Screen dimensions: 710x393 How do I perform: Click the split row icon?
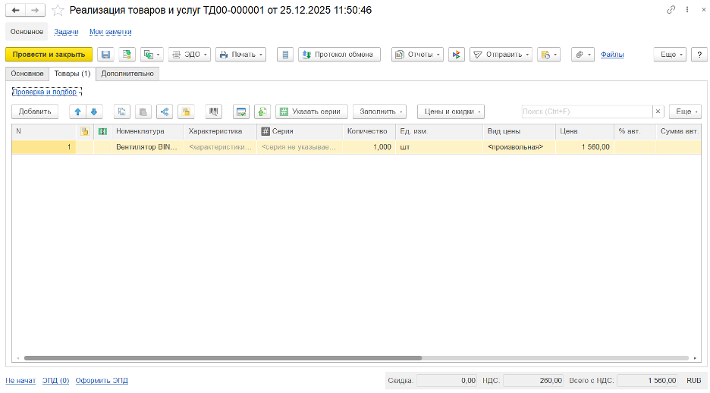coord(165,112)
